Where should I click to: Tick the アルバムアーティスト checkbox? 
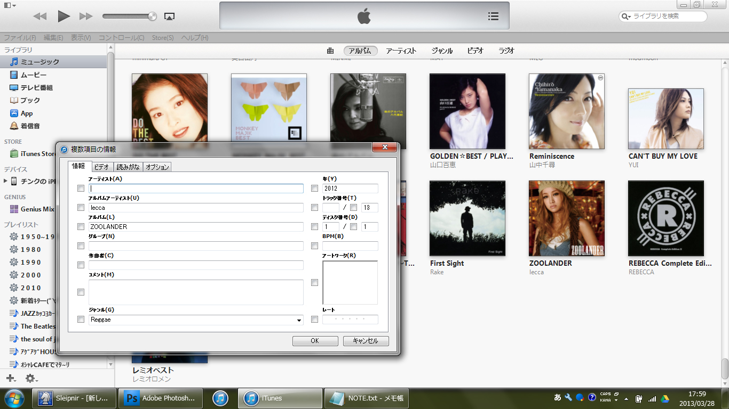[x=81, y=208]
